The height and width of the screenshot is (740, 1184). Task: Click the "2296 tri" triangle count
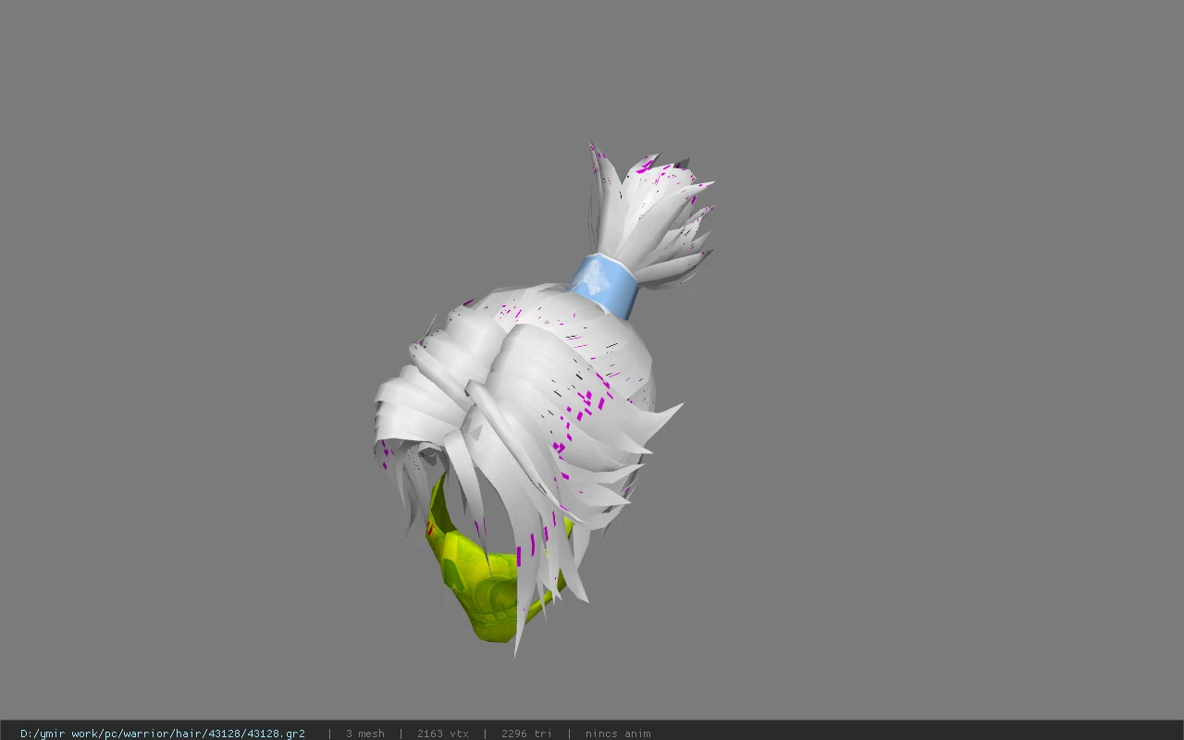point(526,734)
